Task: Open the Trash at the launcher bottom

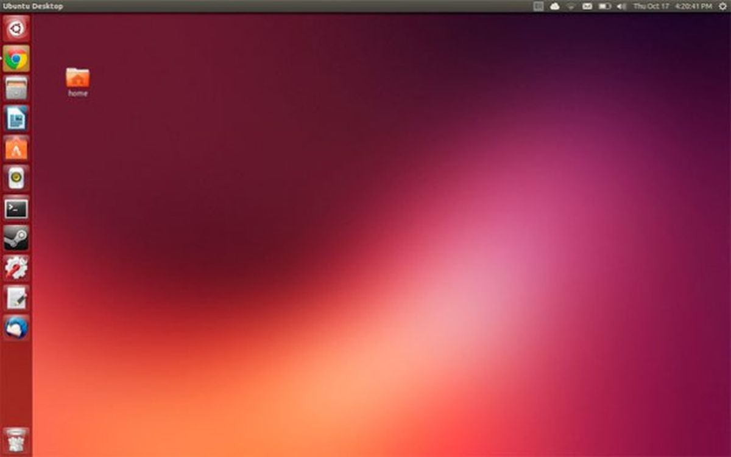Action: pyautogui.click(x=15, y=439)
